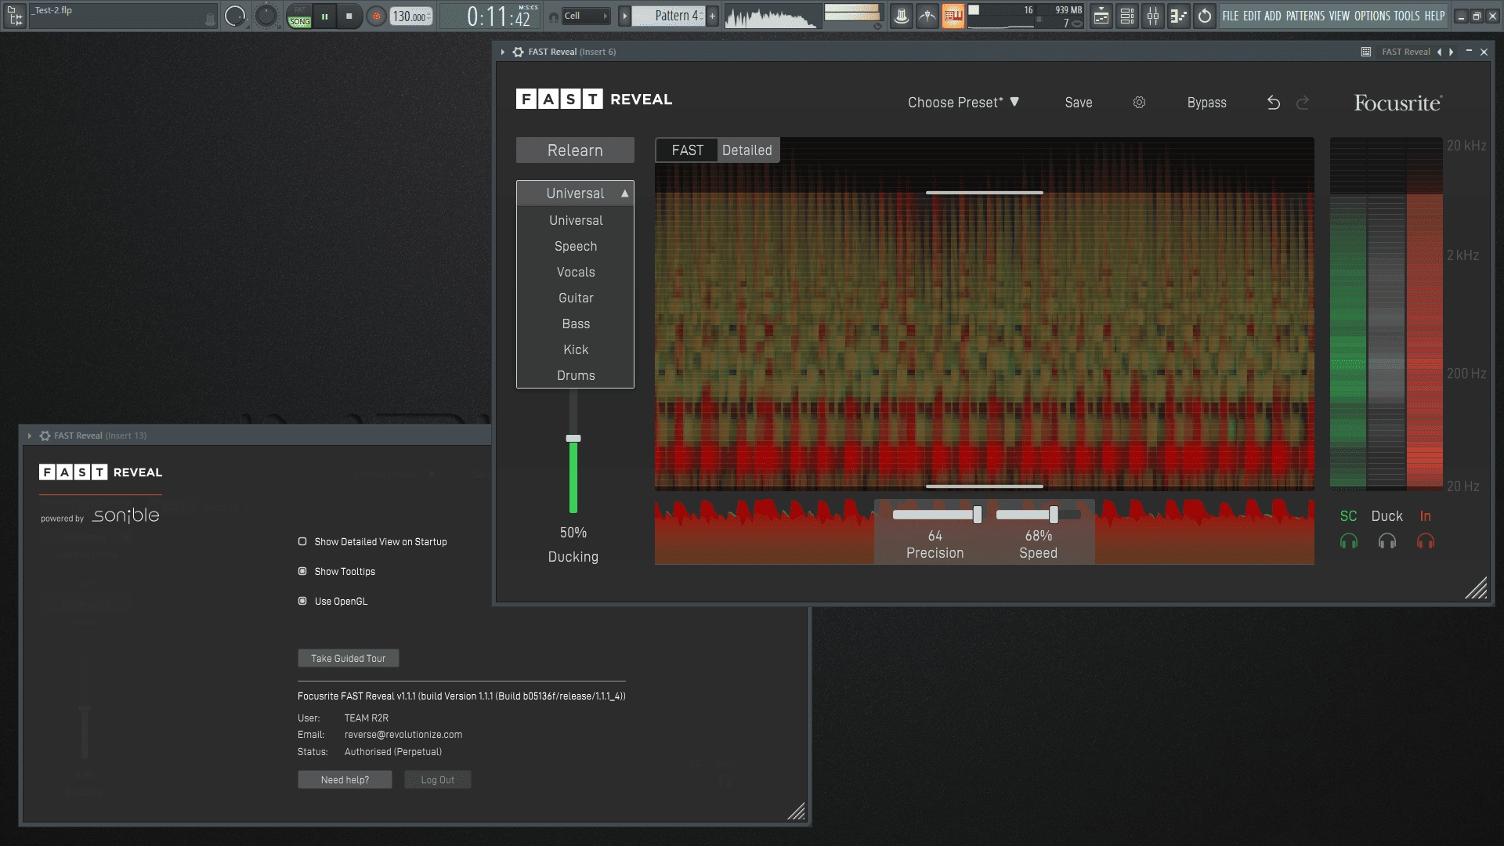
Task: Open the Insert 6 detached-window icon
Action: (1366, 52)
